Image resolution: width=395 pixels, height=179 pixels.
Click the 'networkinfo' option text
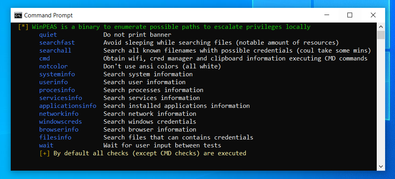click(59, 114)
